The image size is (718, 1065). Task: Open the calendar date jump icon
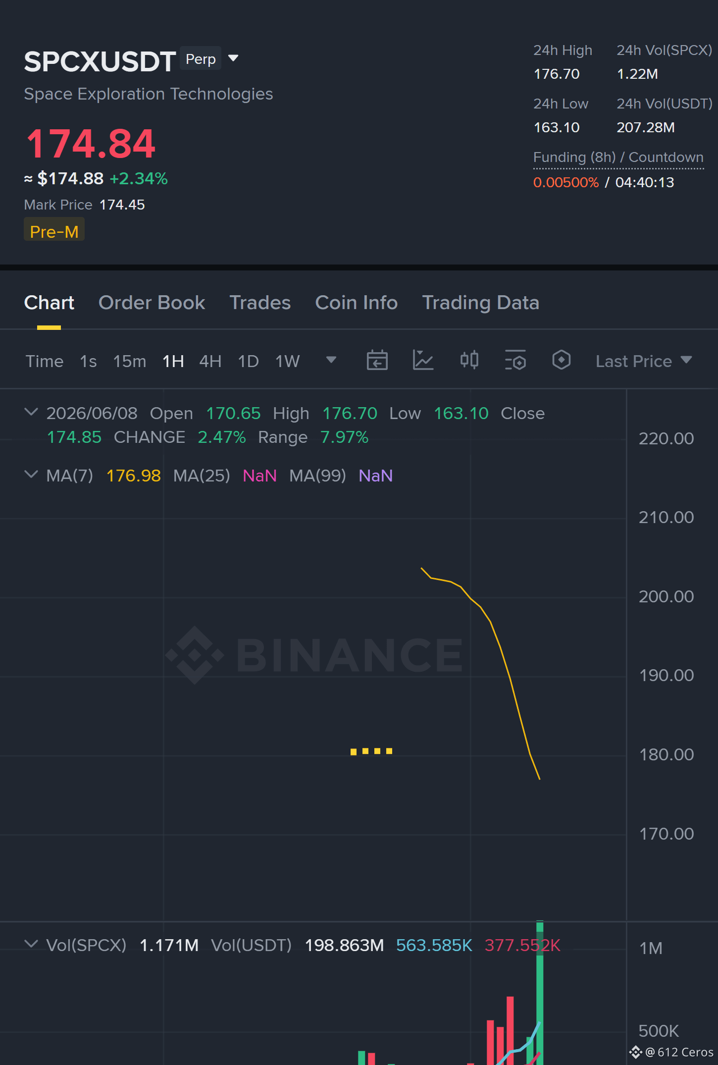377,360
